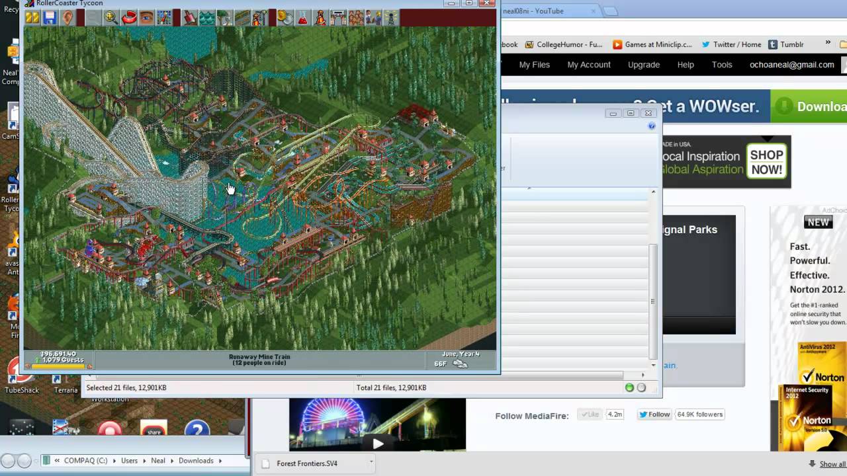The image size is (847, 476).
Task: Open CollegeHumor bookmark
Action: (564, 44)
